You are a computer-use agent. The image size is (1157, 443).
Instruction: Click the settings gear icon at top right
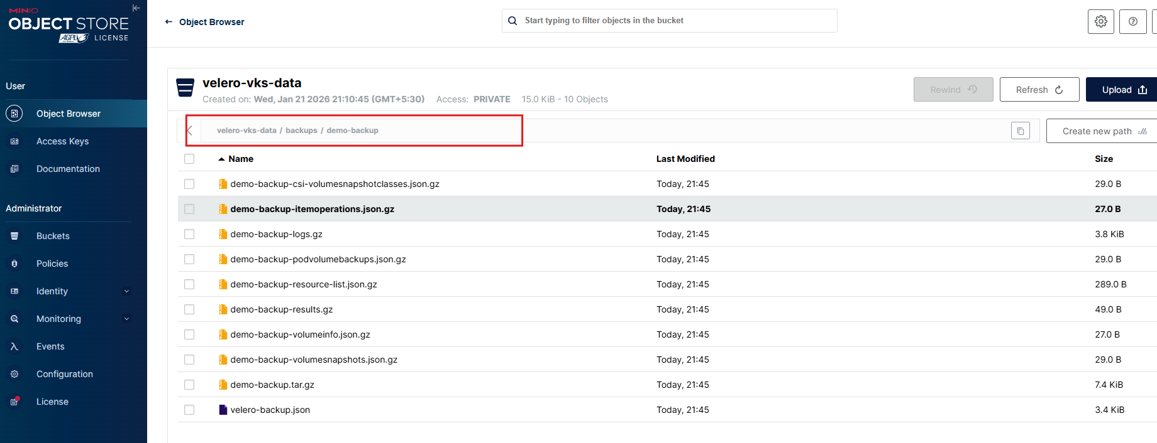(1100, 21)
